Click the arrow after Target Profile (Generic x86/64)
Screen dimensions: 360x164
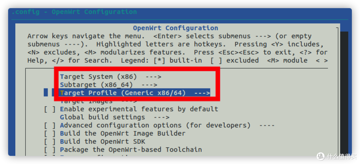tap(202, 93)
